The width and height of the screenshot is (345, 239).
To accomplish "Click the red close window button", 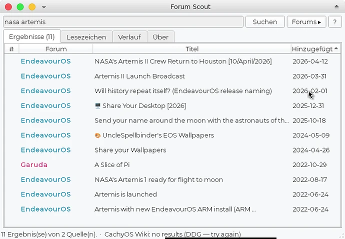I will 8,7.
